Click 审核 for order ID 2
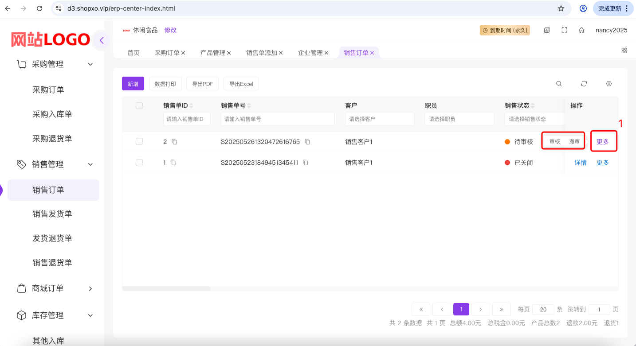The image size is (636, 346). point(555,142)
